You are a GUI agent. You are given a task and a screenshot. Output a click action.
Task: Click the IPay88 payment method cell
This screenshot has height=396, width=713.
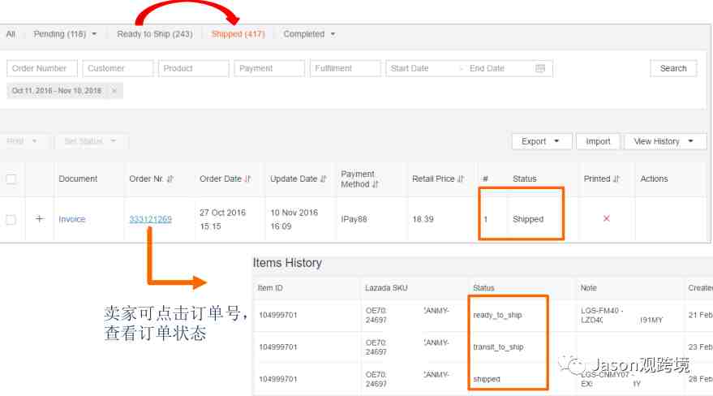click(x=354, y=219)
